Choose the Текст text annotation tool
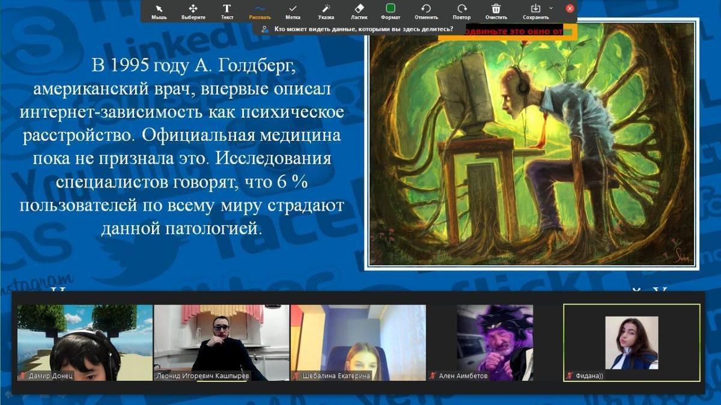 coord(227,11)
